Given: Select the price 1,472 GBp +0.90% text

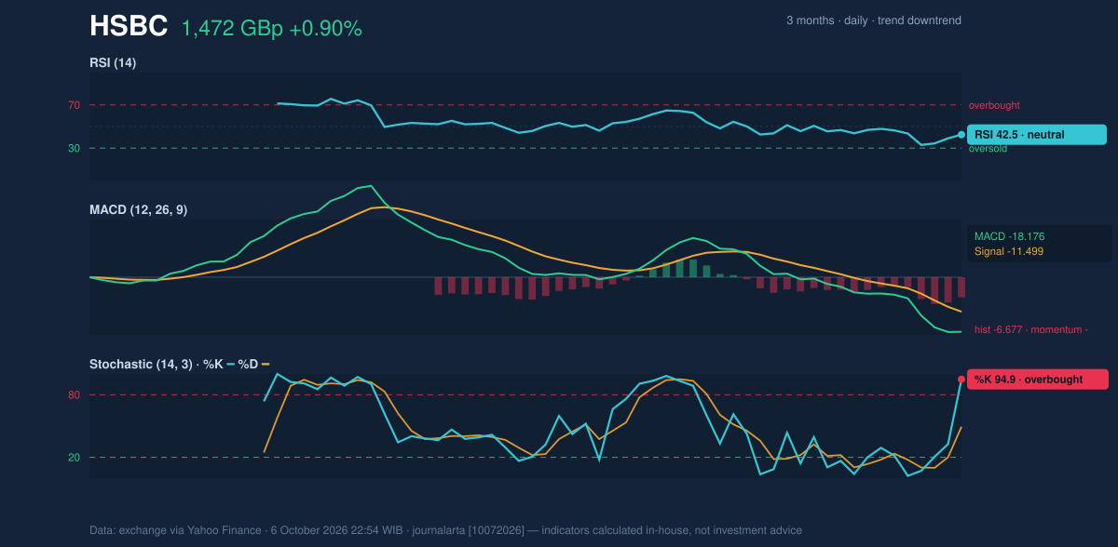Looking at the screenshot, I should [x=271, y=29].
